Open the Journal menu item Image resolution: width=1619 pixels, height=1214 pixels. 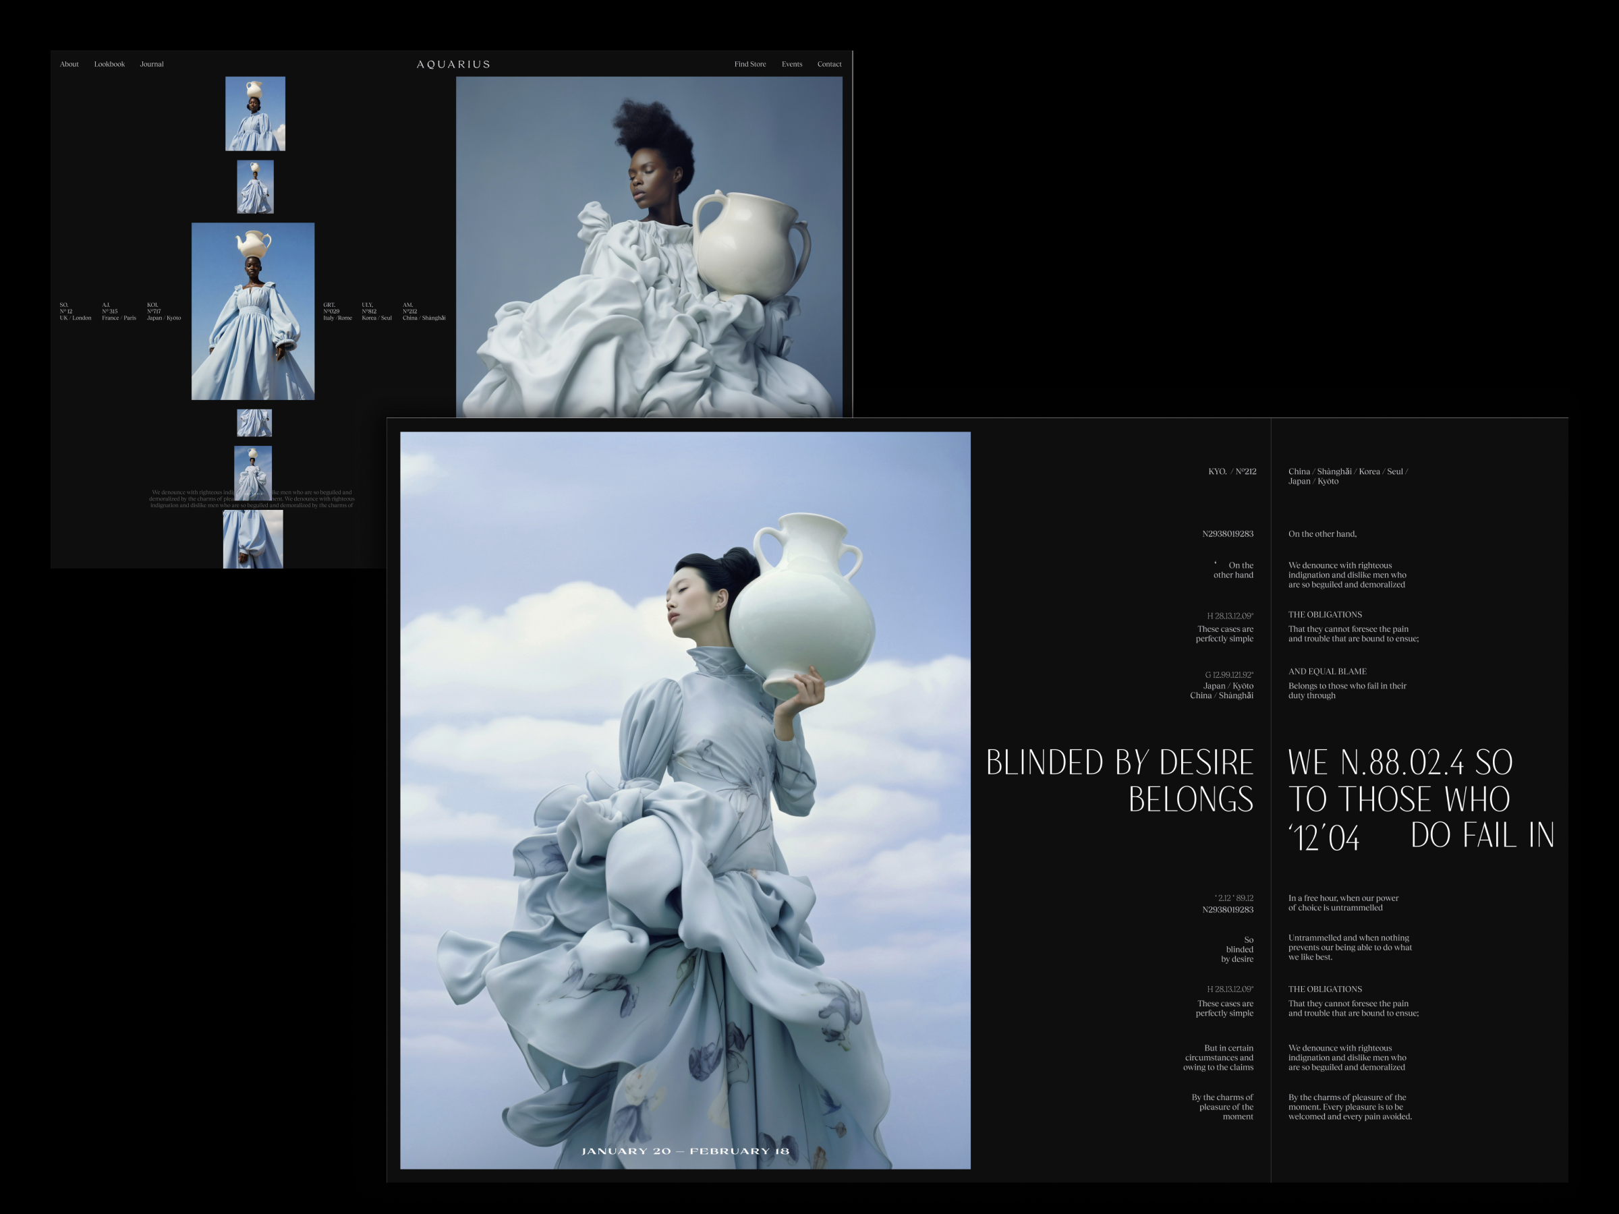click(152, 64)
